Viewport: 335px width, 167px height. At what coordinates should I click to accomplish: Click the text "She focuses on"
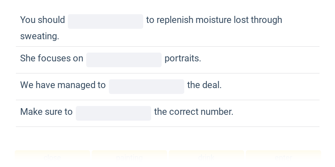click(52, 58)
